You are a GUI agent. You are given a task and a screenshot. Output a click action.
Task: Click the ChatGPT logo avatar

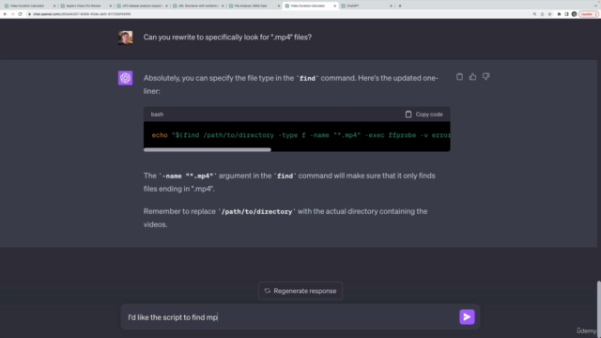(125, 78)
